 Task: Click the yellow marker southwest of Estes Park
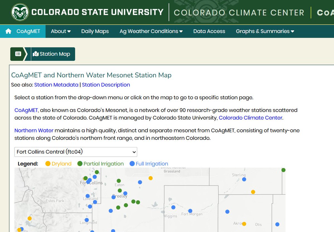click(30, 218)
